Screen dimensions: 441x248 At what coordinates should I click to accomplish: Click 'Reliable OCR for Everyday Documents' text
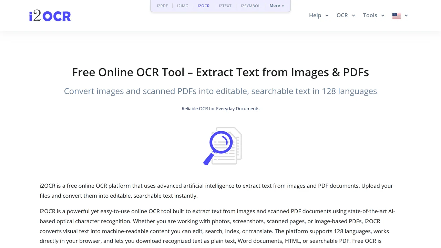click(220, 108)
